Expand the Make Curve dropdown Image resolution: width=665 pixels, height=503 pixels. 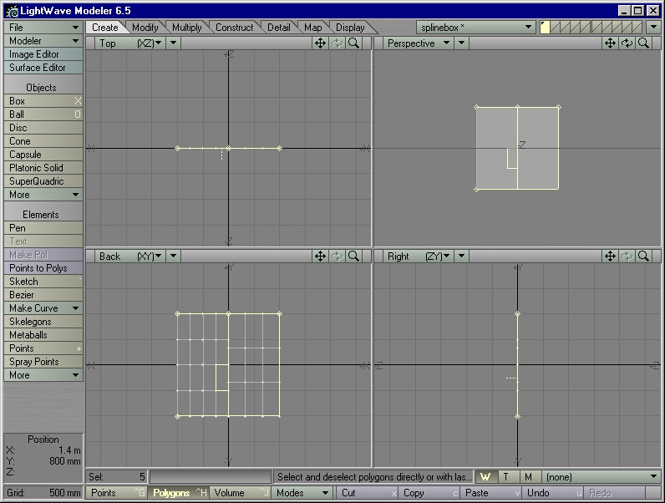coord(43,308)
